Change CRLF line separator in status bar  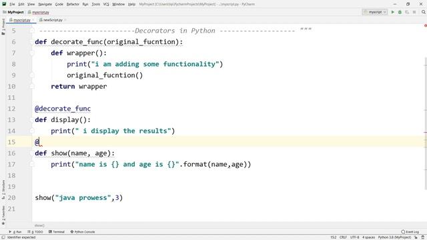(x=343, y=237)
